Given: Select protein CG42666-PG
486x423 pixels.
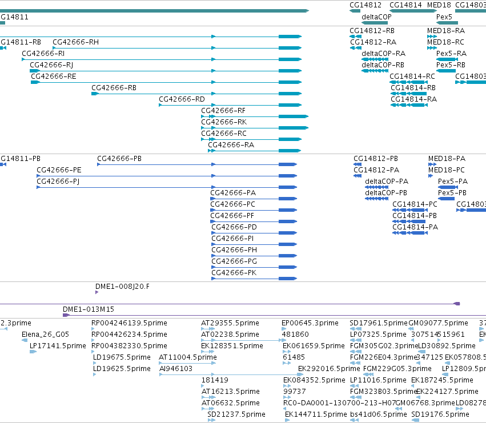Looking at the screenshot, I should pyautogui.click(x=234, y=261).
